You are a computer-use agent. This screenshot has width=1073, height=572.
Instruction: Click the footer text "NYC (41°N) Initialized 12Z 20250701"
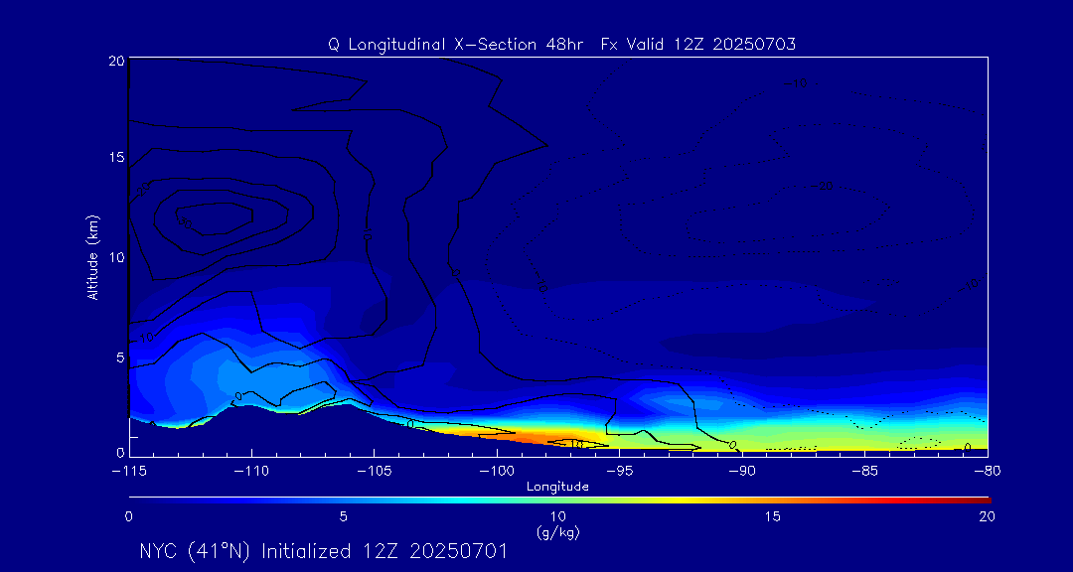click(323, 551)
